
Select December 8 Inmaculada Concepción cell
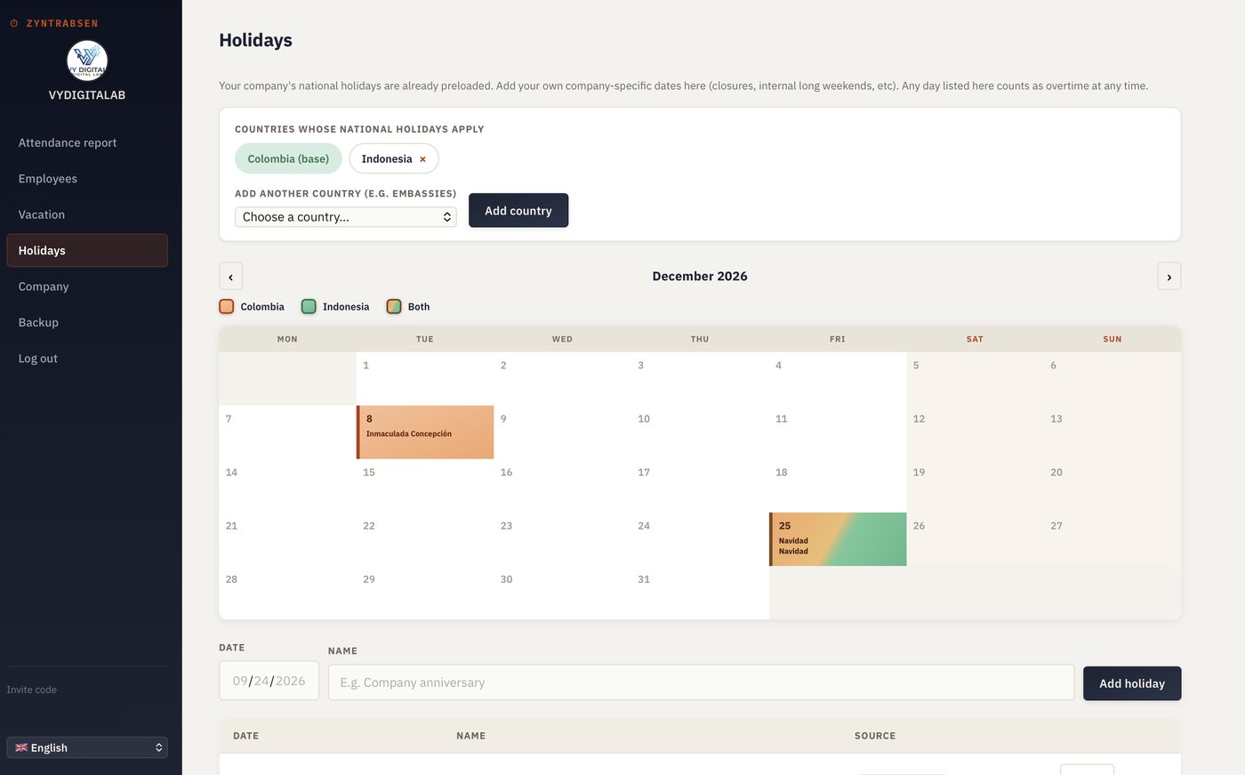point(425,432)
